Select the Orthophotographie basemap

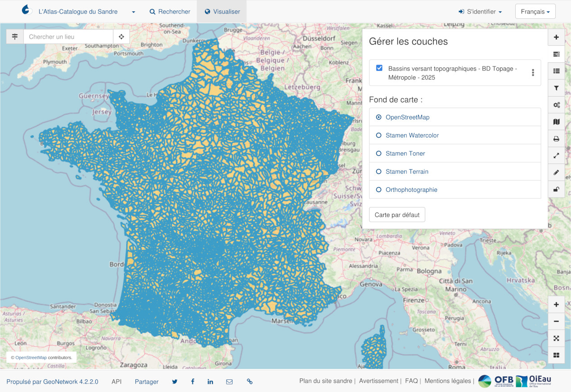pos(411,189)
